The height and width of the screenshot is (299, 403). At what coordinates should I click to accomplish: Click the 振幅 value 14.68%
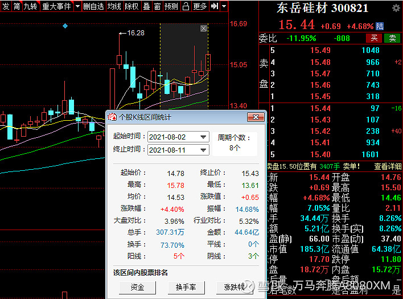247,210
